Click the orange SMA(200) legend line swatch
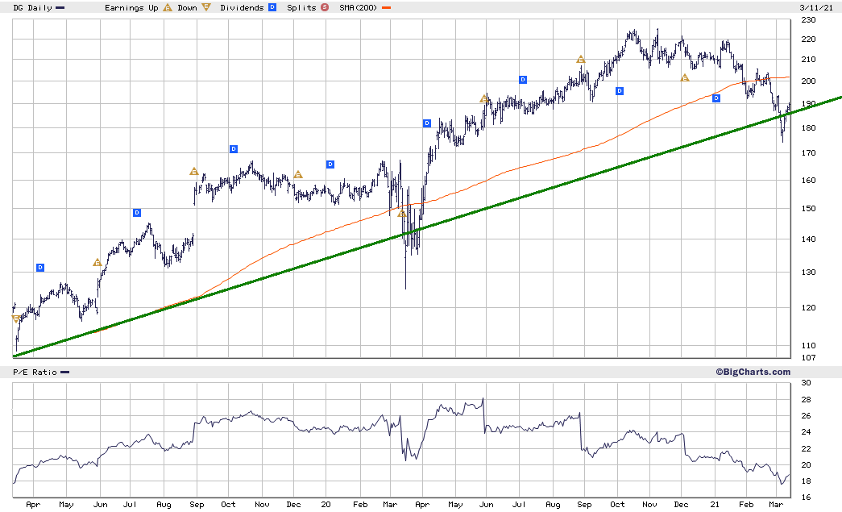 386,7
